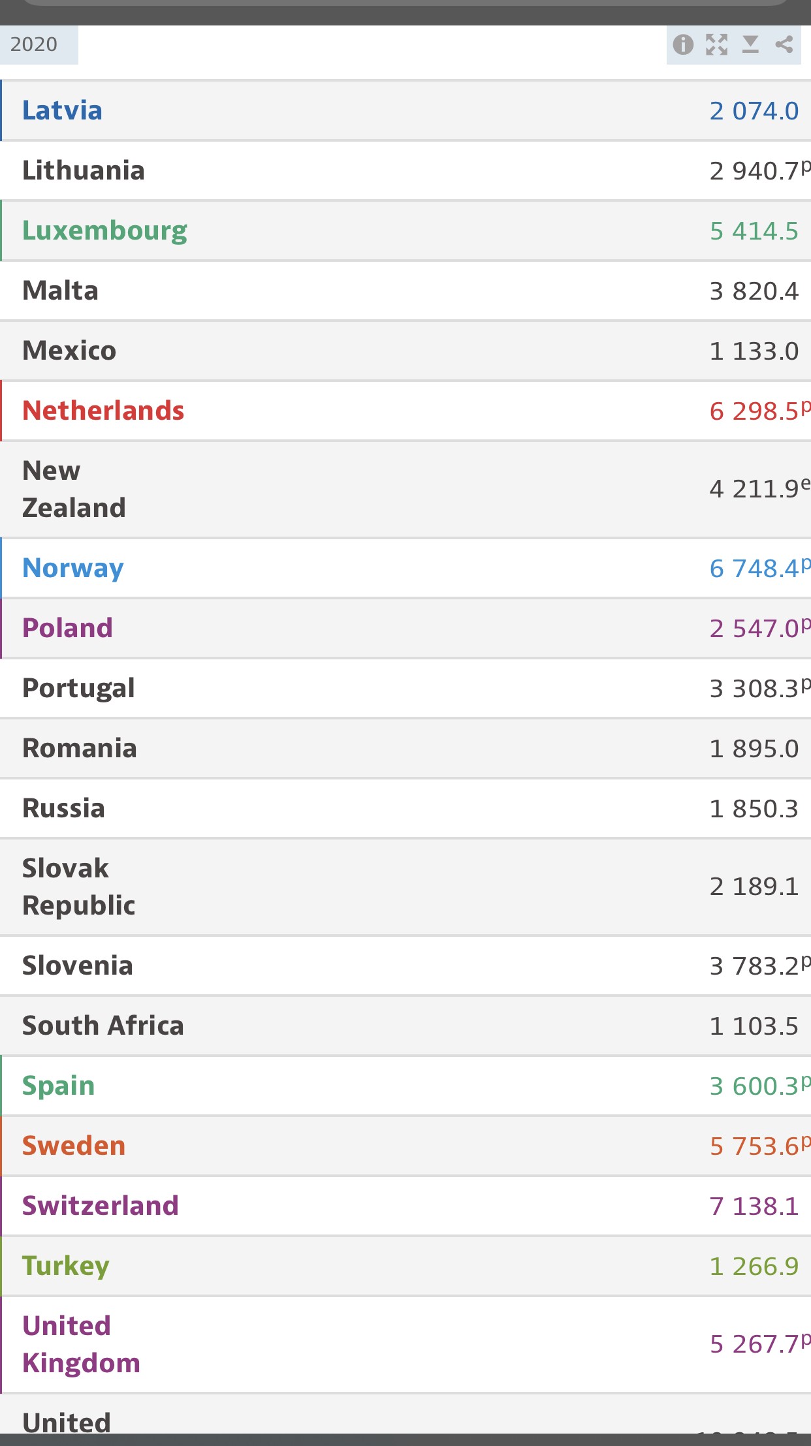Image resolution: width=811 pixels, height=1446 pixels.
Task: Click Spain's value 3 600.3
Action: coord(754,1086)
